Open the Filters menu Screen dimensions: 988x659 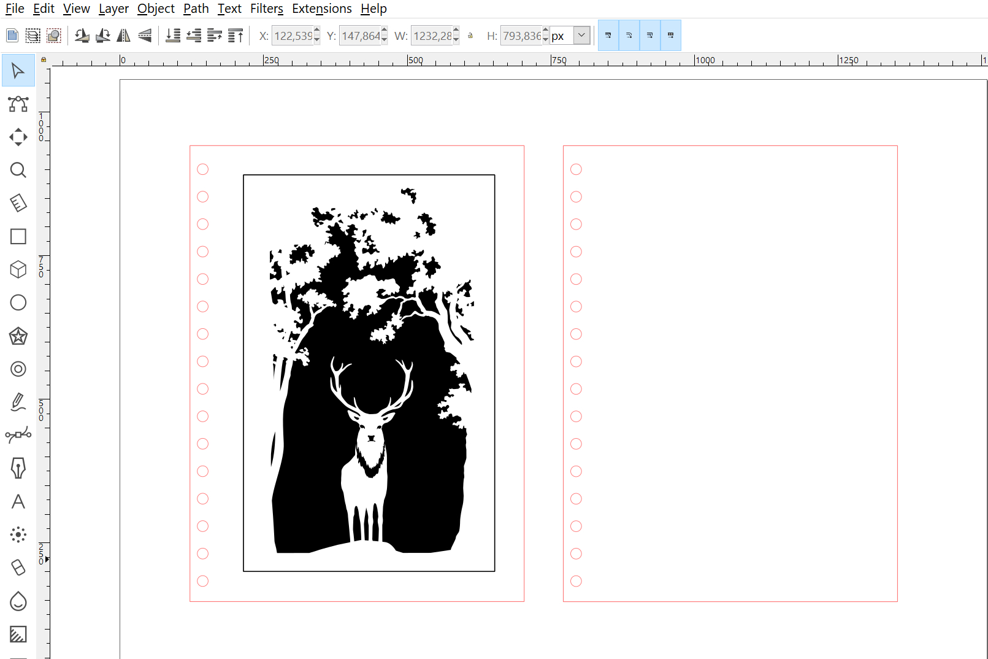(x=267, y=9)
